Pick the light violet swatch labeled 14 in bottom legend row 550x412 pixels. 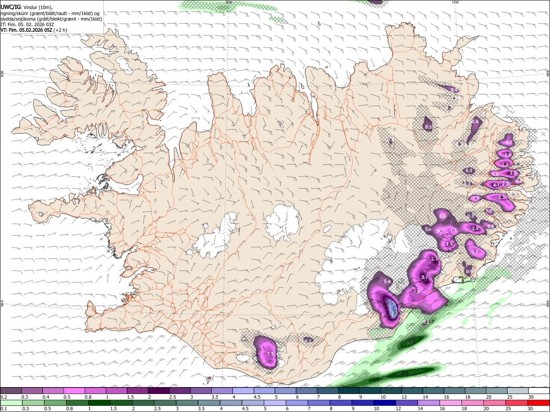[428, 403]
